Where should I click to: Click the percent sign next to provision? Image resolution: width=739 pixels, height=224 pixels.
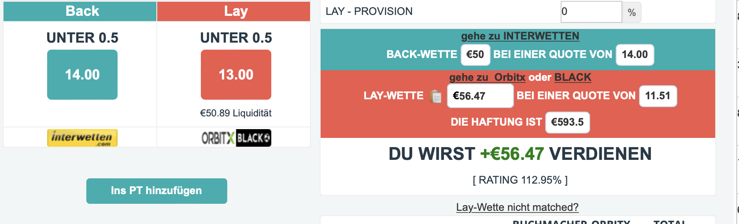632,12
